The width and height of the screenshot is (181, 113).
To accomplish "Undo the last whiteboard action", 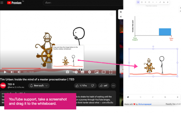I will coord(141,97).
